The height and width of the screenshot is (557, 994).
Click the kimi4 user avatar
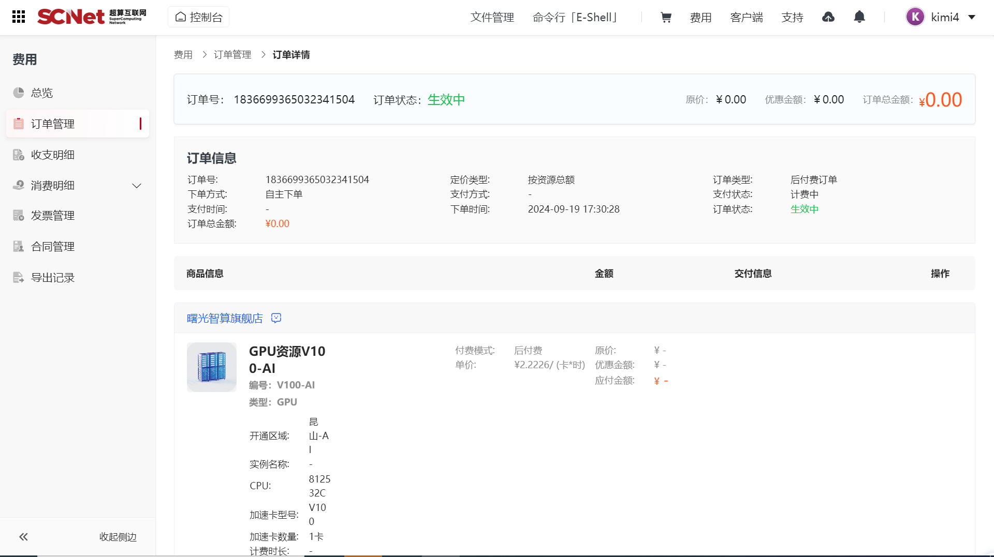point(915,17)
